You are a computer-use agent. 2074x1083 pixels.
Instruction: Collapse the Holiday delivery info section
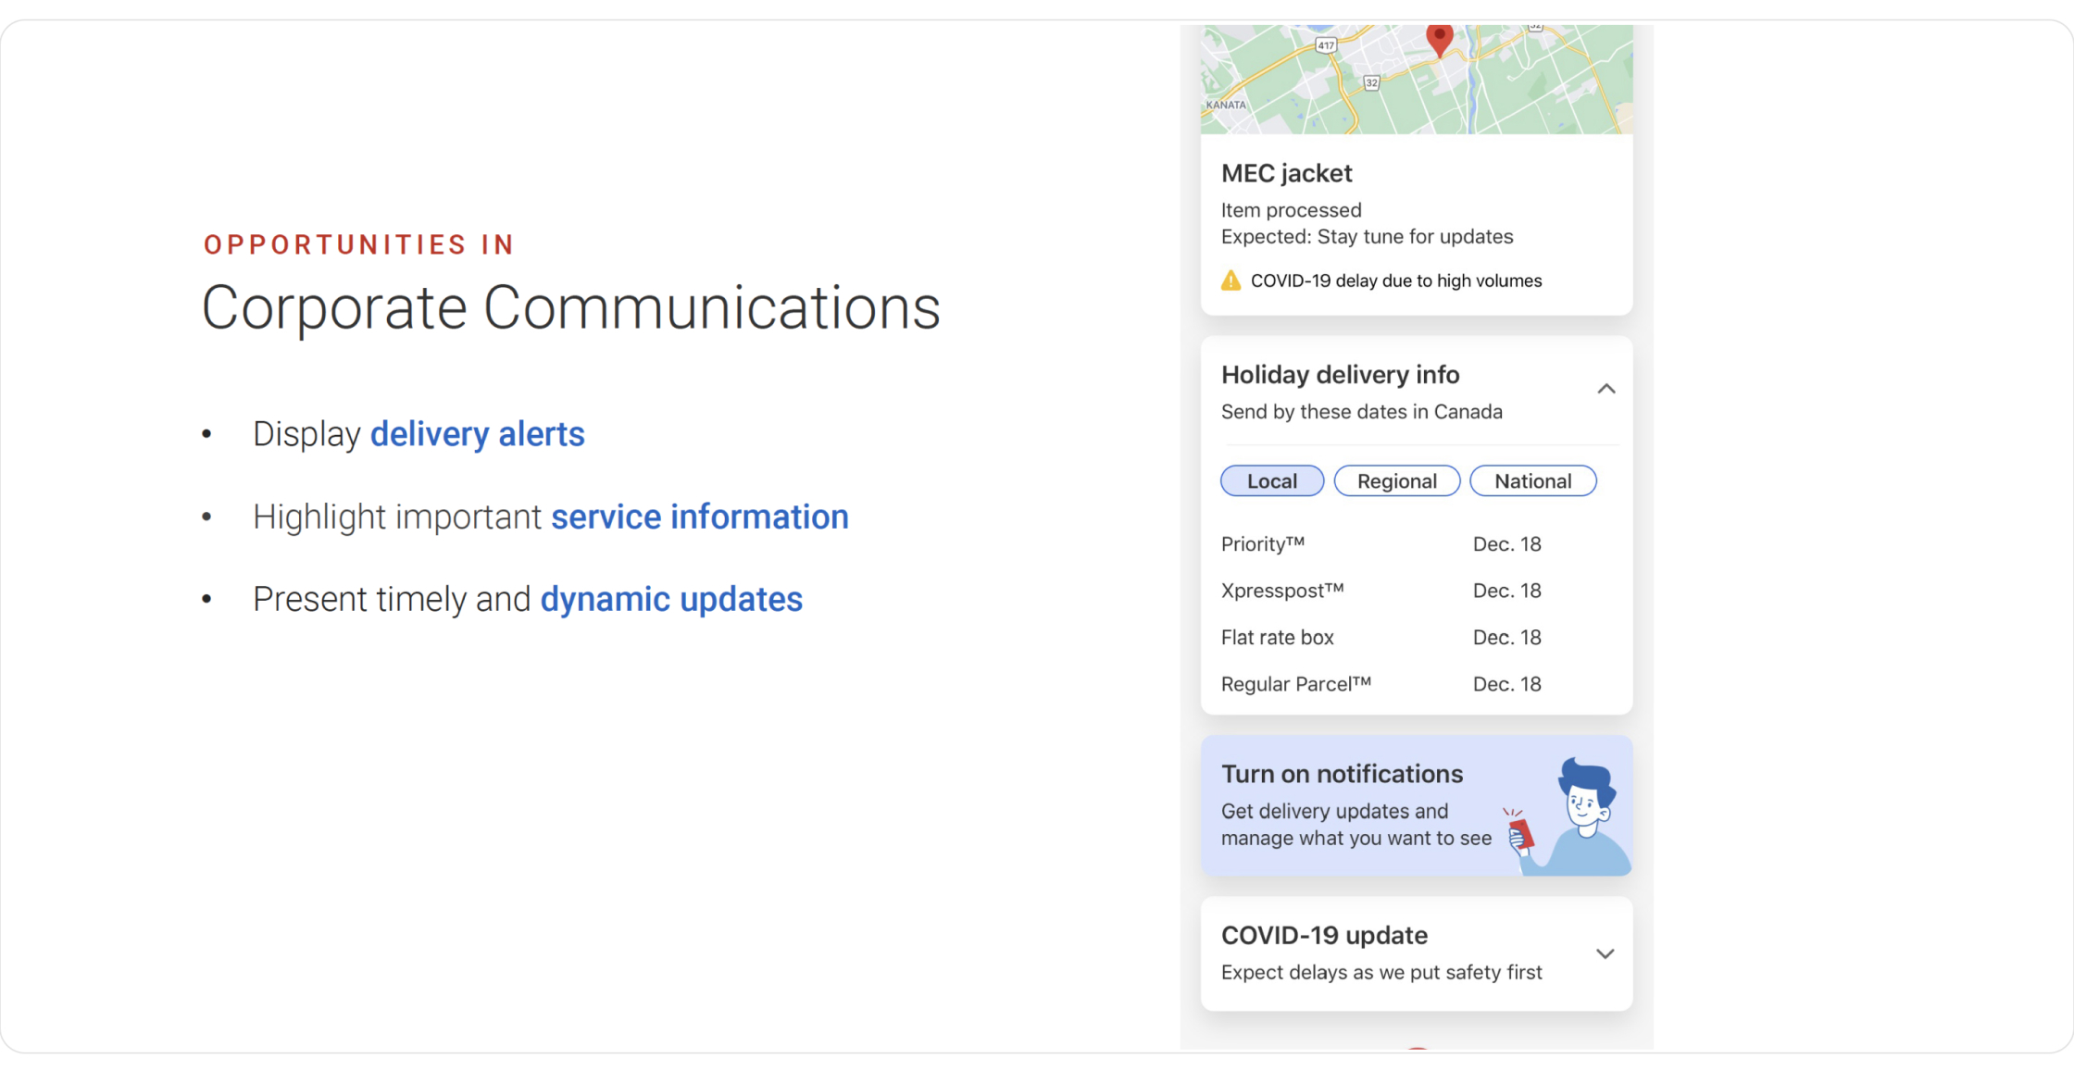1606,389
